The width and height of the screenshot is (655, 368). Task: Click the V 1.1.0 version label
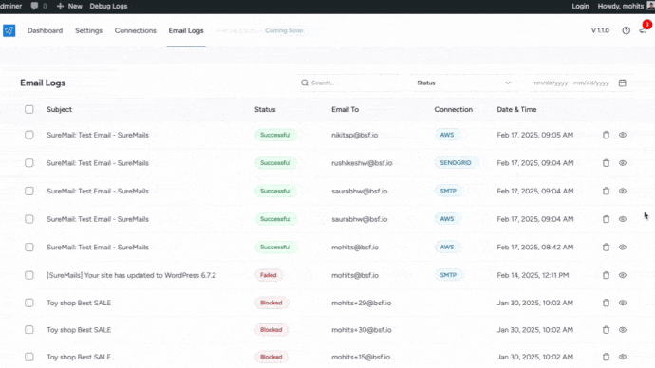pyautogui.click(x=600, y=30)
